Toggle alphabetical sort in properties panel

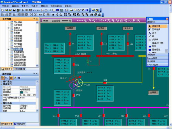7,78
